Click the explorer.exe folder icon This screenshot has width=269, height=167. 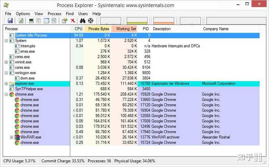click(x=12, y=83)
